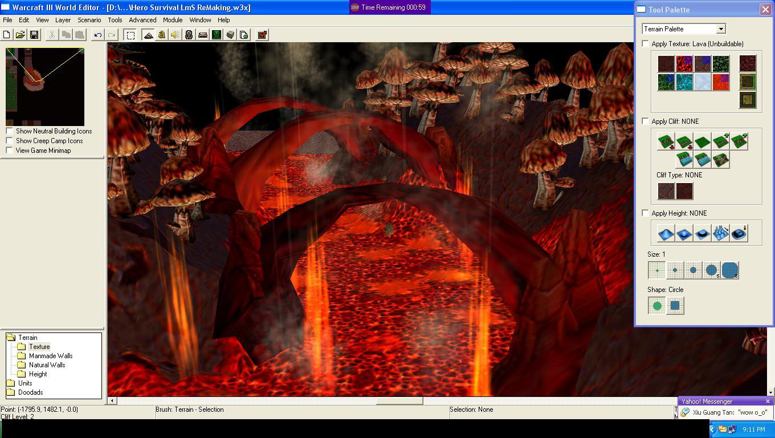Screen dimensions: 775x438
Task: Select the raise height tool
Action: (x=666, y=233)
